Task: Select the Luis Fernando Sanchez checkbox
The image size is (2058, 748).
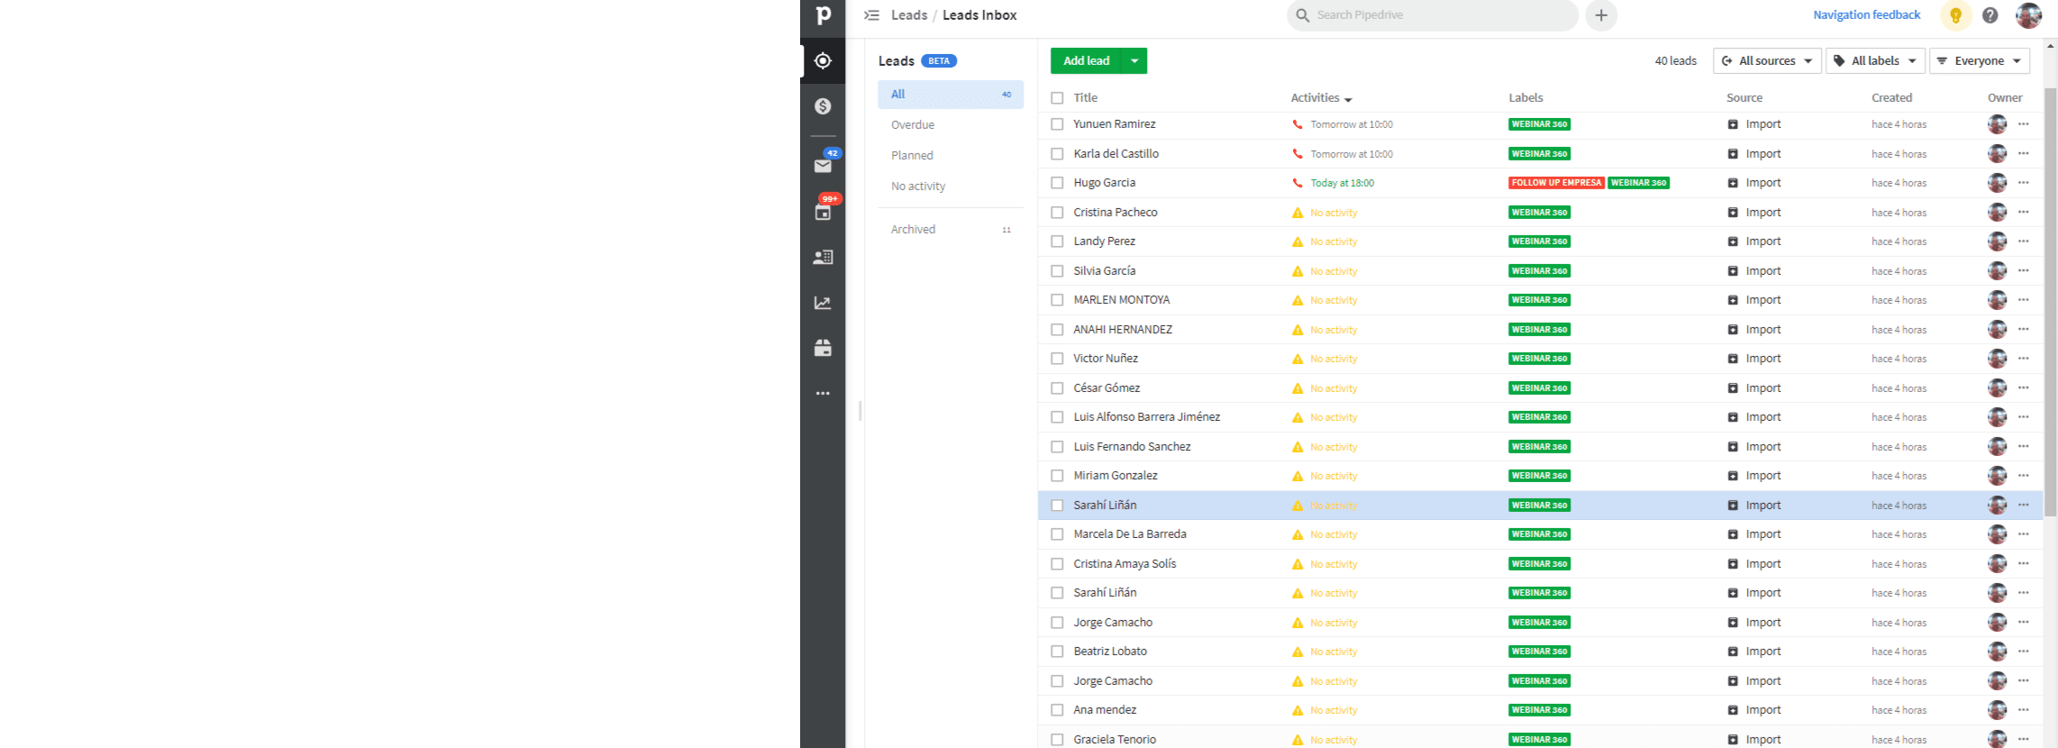Action: click(x=1057, y=447)
